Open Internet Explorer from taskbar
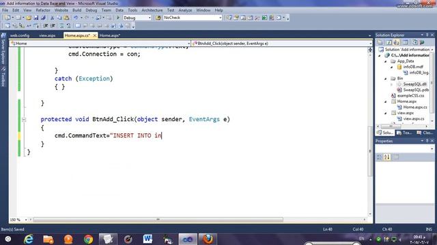 pyautogui.click(x=29, y=239)
